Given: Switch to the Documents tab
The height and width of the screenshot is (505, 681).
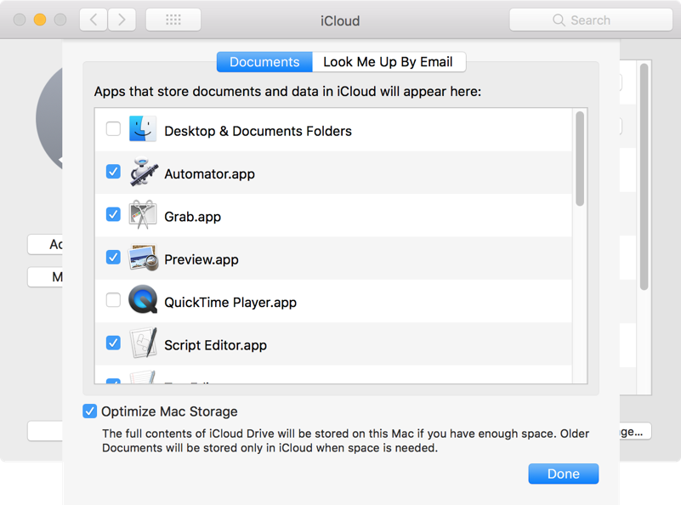Looking at the screenshot, I should (x=264, y=62).
